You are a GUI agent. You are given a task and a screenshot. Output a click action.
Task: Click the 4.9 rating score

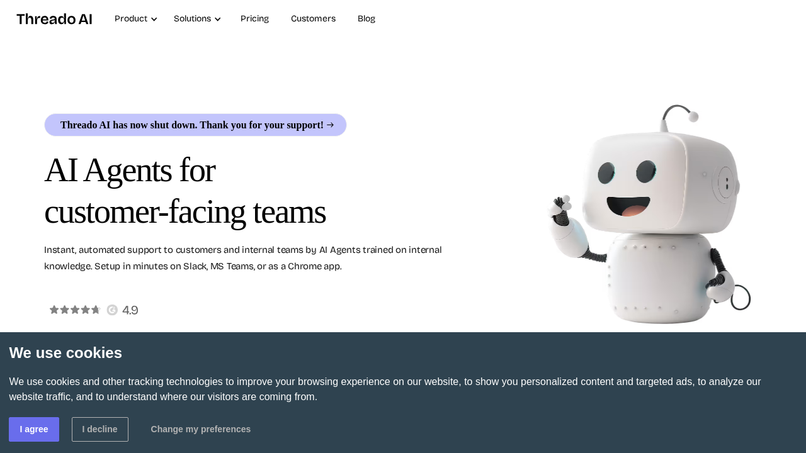point(130,310)
